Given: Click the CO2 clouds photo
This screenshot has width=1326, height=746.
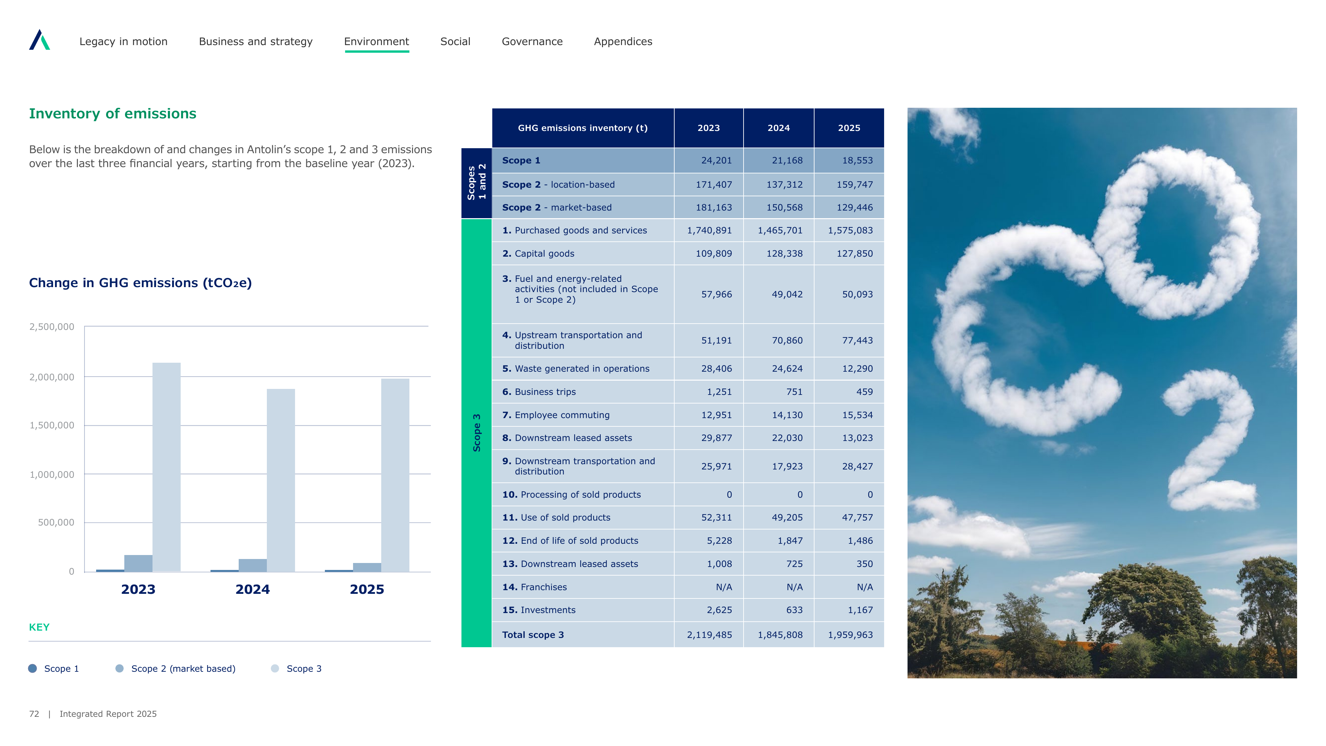Looking at the screenshot, I should click(1102, 393).
